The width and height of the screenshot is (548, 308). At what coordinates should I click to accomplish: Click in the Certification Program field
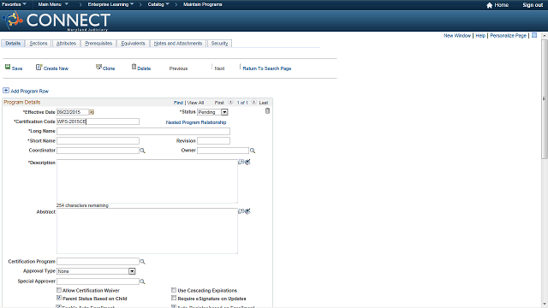coord(98,262)
